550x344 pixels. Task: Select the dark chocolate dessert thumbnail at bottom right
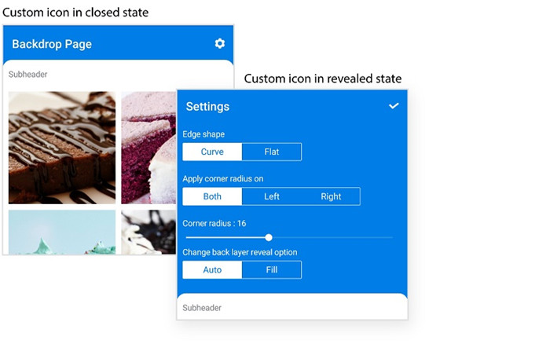click(x=148, y=232)
